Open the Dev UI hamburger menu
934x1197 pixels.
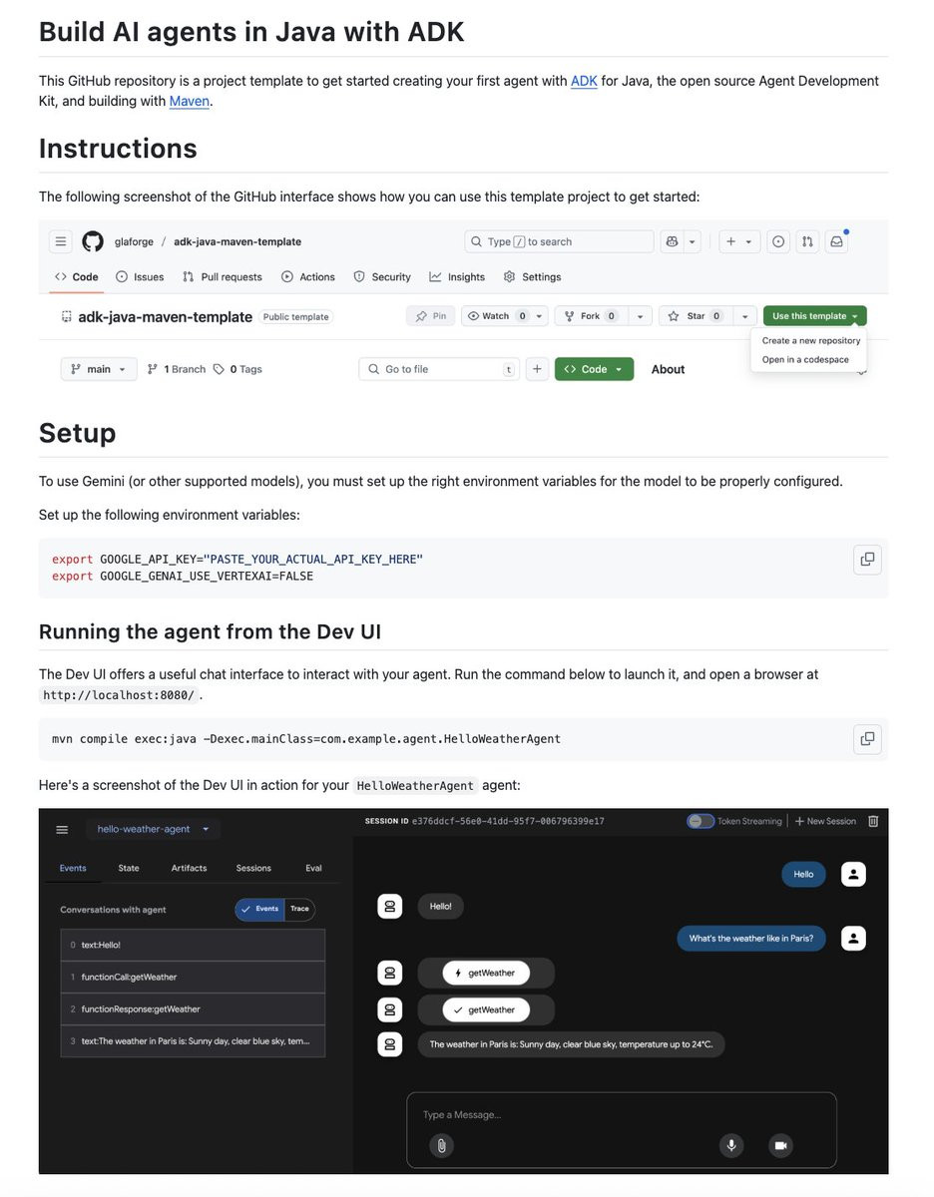pyautogui.click(x=62, y=829)
